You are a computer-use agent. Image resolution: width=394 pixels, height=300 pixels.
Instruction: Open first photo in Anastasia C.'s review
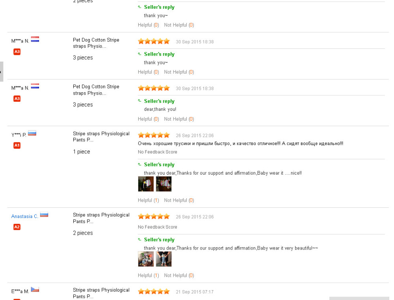tap(146, 259)
